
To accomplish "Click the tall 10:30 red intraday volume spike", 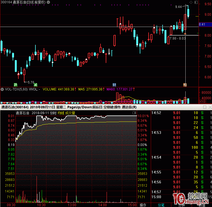I will [37, 189].
